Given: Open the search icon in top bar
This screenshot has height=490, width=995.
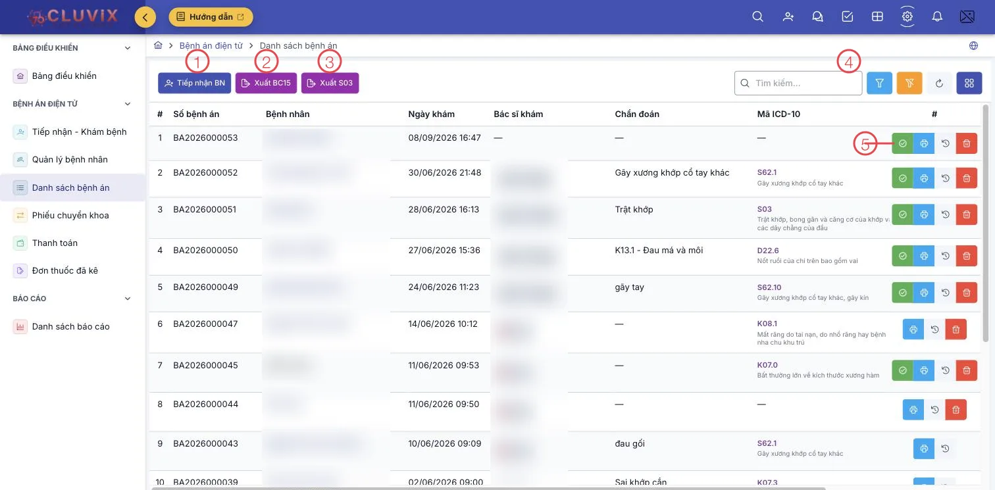Looking at the screenshot, I should (x=757, y=16).
